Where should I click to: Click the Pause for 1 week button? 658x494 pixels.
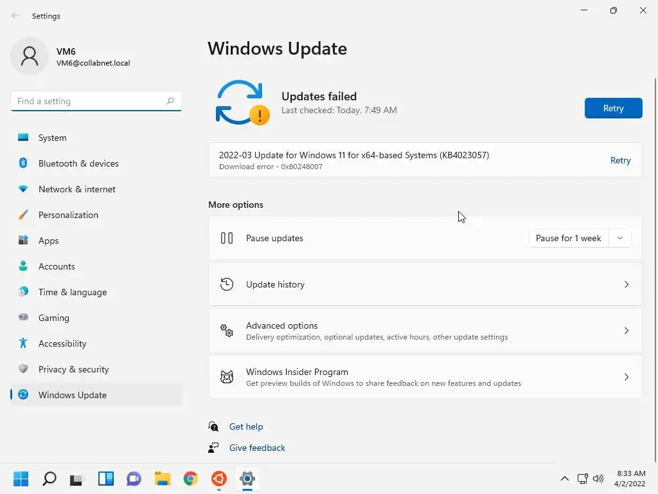569,238
